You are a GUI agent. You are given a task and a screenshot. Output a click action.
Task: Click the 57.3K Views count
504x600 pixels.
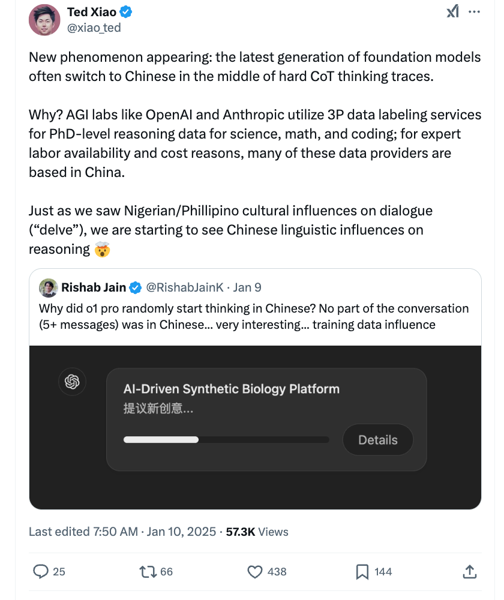(x=257, y=532)
